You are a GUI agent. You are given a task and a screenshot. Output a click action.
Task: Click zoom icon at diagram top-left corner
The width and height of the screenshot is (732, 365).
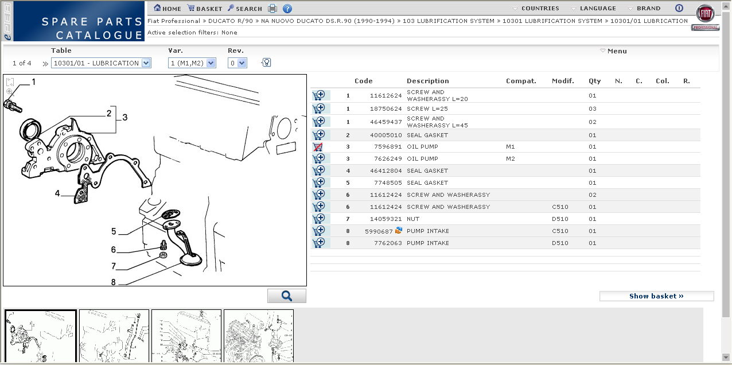10,91
